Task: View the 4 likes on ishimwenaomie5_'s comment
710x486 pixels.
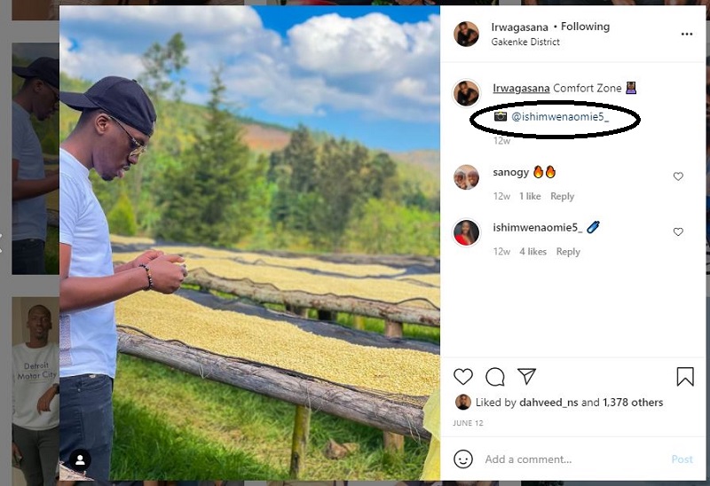Action: point(532,252)
